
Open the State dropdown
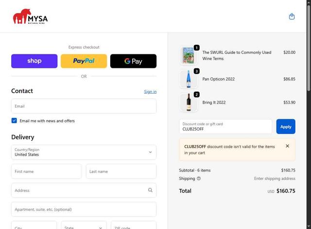coord(84,226)
